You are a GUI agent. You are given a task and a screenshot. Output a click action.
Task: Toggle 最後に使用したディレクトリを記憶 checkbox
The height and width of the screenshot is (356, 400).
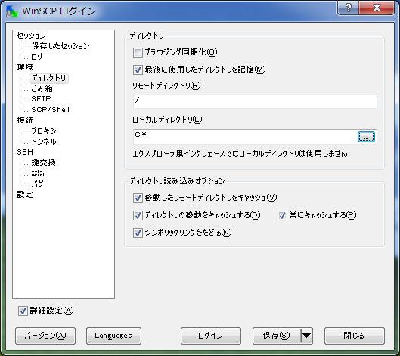point(138,70)
